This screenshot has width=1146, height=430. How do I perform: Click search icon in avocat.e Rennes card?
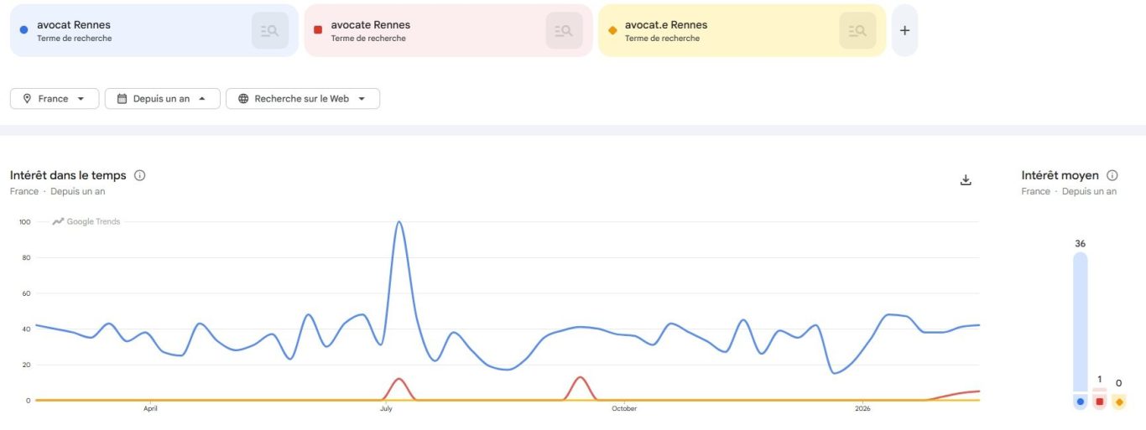[x=857, y=31]
